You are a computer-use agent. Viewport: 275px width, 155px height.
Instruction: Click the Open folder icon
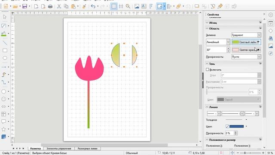tap(15, 6)
